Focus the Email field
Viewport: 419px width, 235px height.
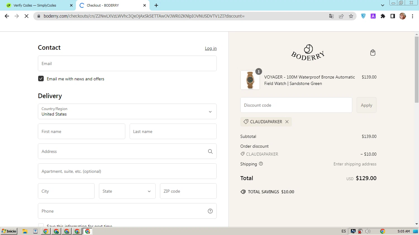coord(127,63)
